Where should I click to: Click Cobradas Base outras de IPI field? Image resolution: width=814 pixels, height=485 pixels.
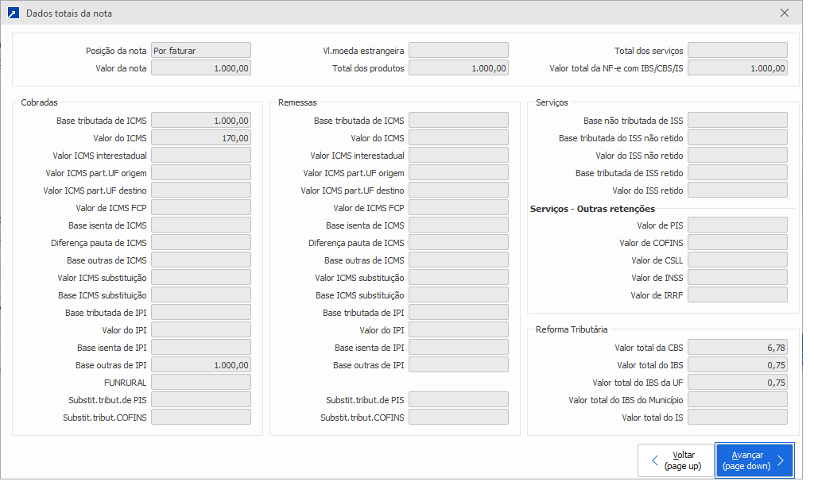[x=200, y=365]
